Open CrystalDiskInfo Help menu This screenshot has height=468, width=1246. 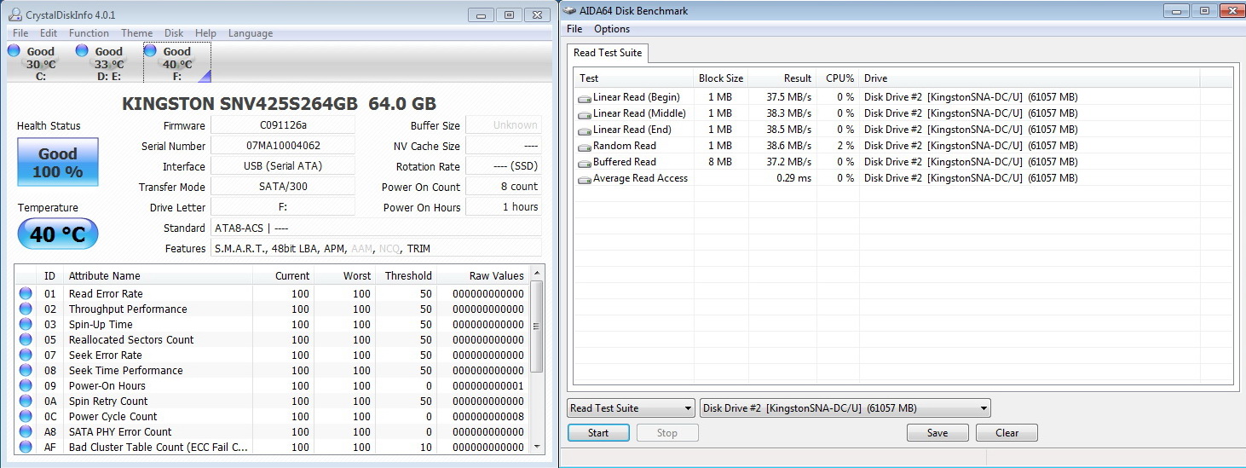pos(205,33)
